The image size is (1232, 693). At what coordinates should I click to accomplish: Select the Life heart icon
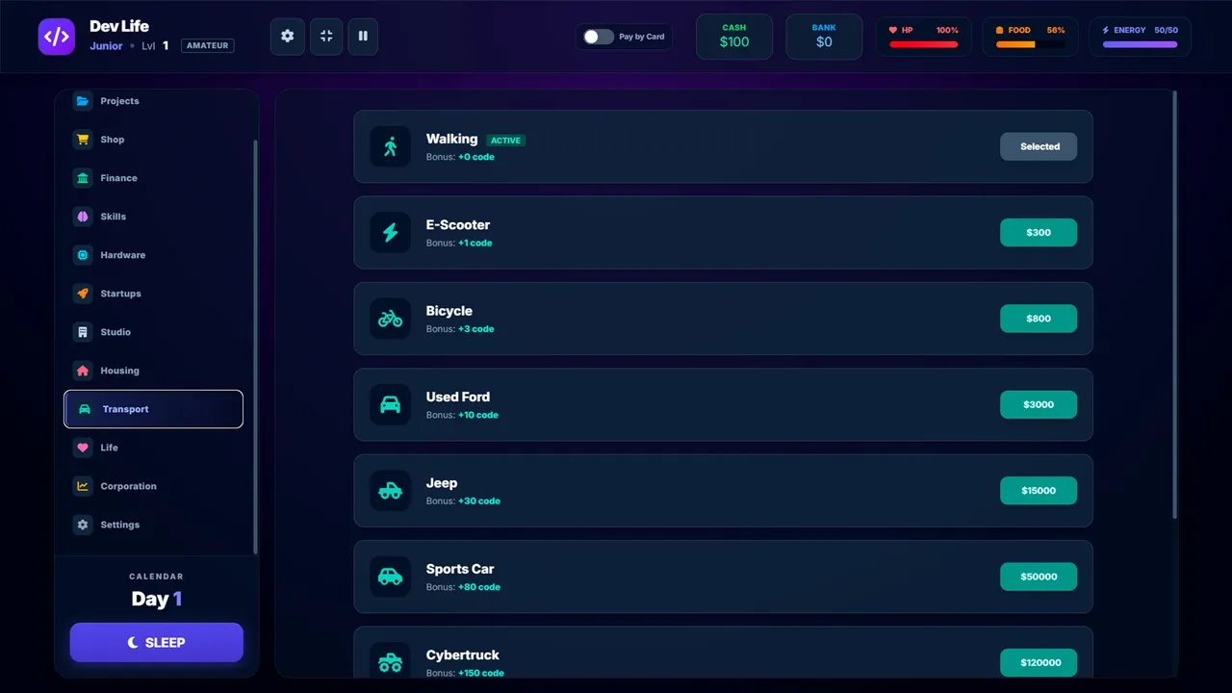click(83, 448)
